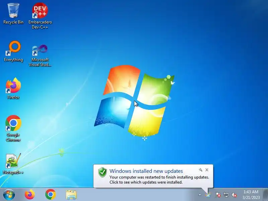The image size is (268, 201).
Task: Dismiss the Windows updates notification balloon
Action: pyautogui.click(x=207, y=170)
